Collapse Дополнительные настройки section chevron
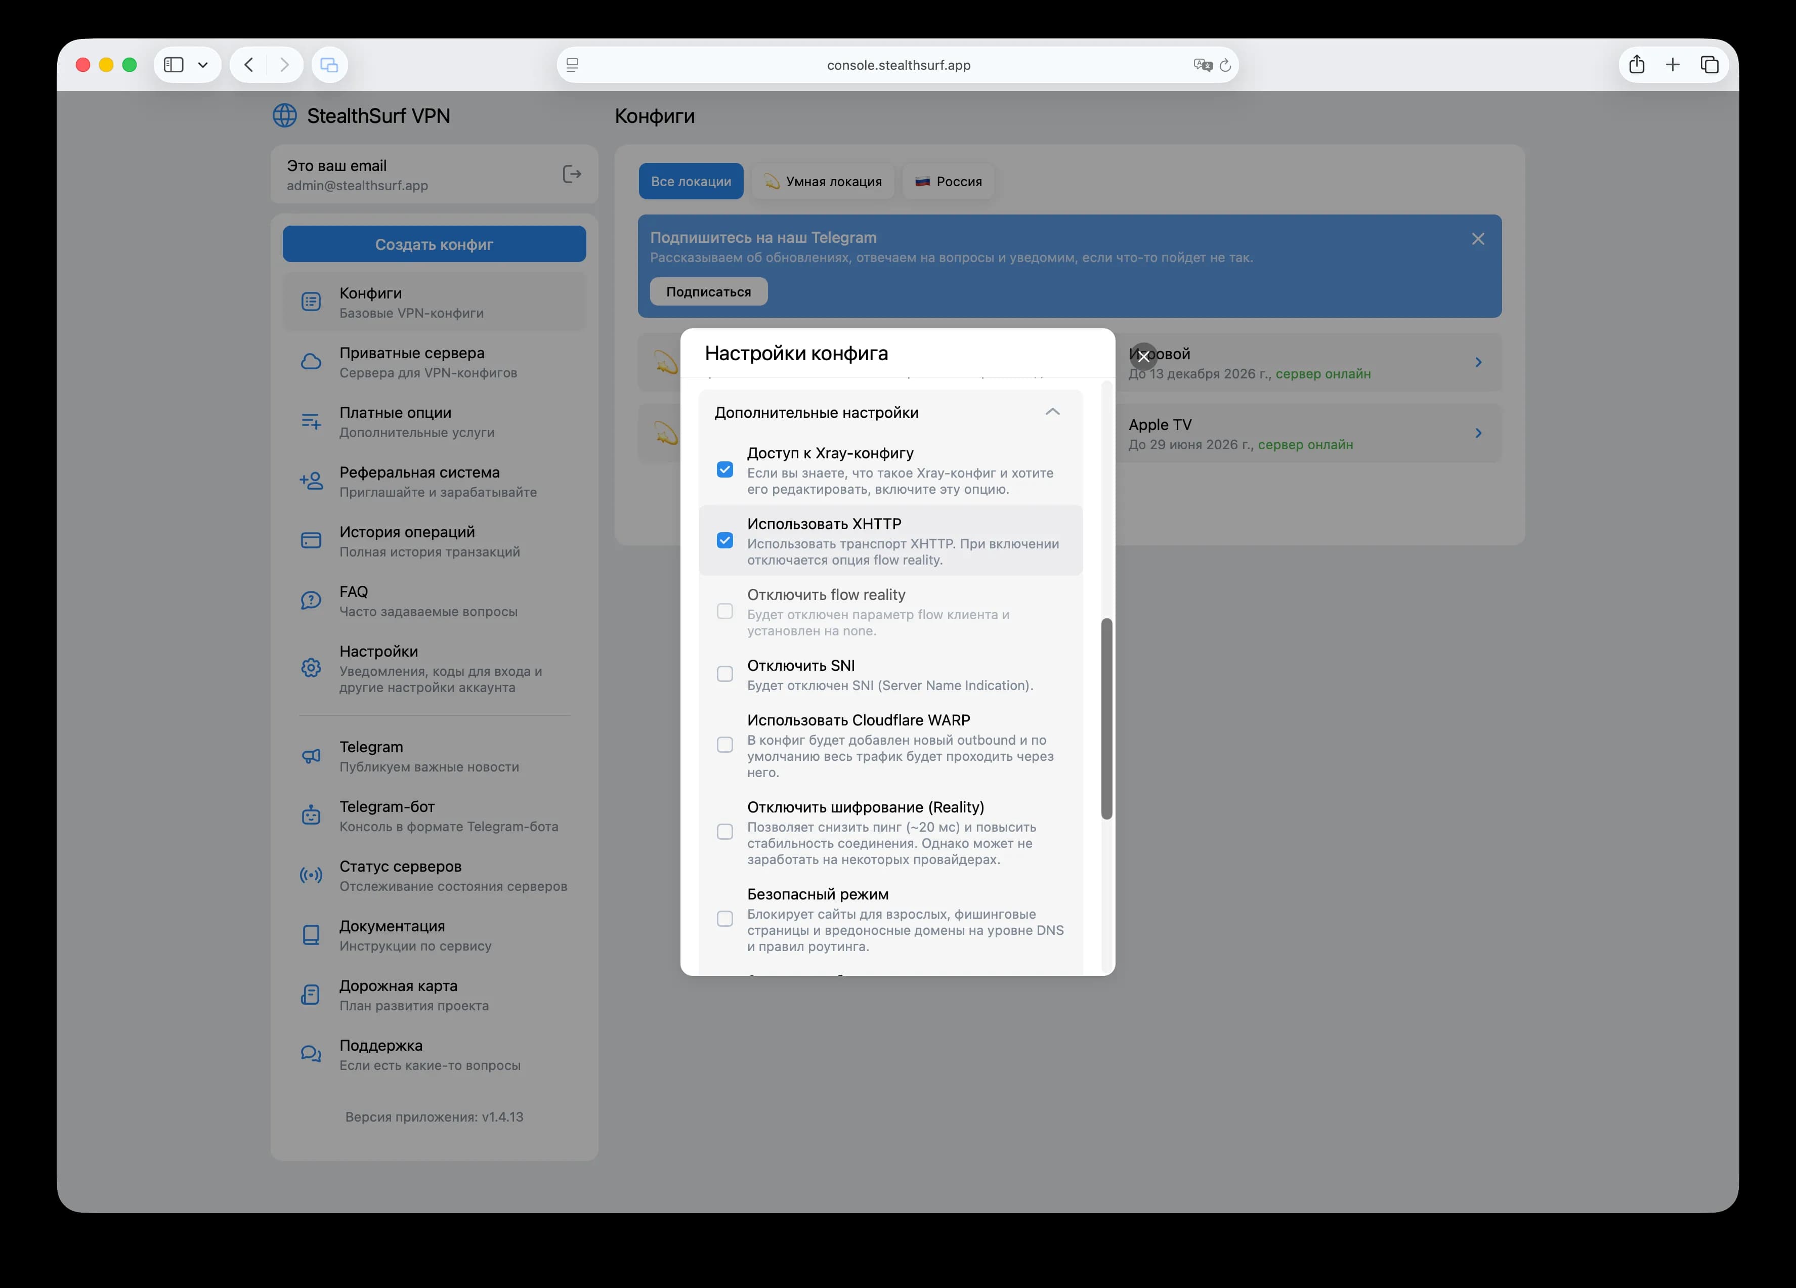 [x=1052, y=412]
